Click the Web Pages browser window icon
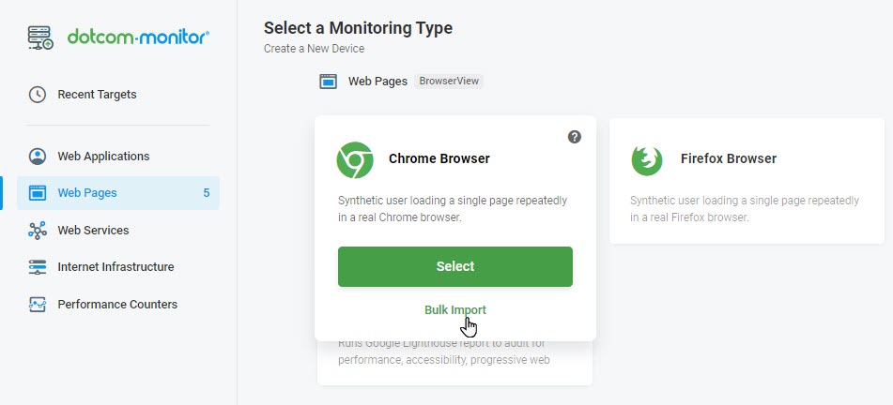The width and height of the screenshot is (893, 405). tap(38, 193)
